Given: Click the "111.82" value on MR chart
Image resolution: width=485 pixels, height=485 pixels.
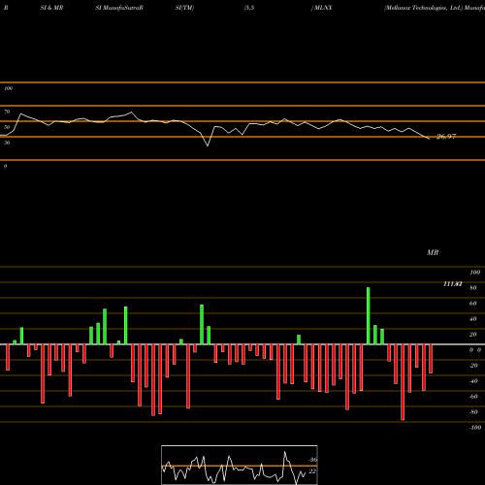Looking at the screenshot, I should click(x=452, y=284).
